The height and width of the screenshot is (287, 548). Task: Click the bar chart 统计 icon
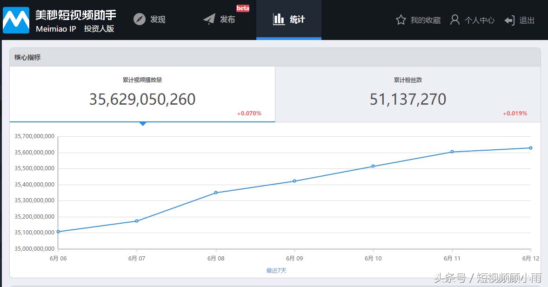pos(279,19)
